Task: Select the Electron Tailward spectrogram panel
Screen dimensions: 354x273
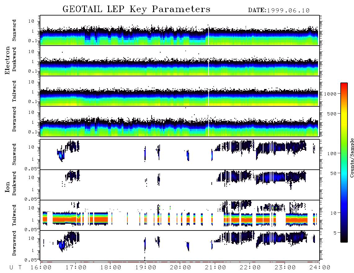Action: coord(180,91)
